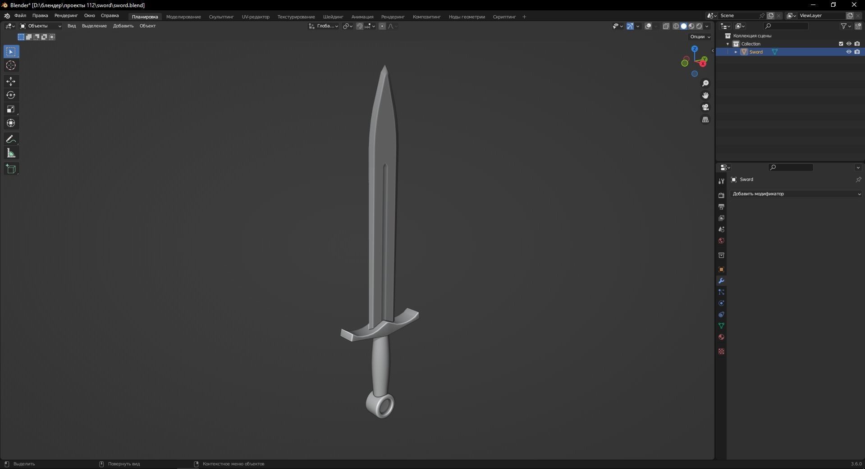Select the Move tool
This screenshot has width=865, height=469.
[x=11, y=81]
